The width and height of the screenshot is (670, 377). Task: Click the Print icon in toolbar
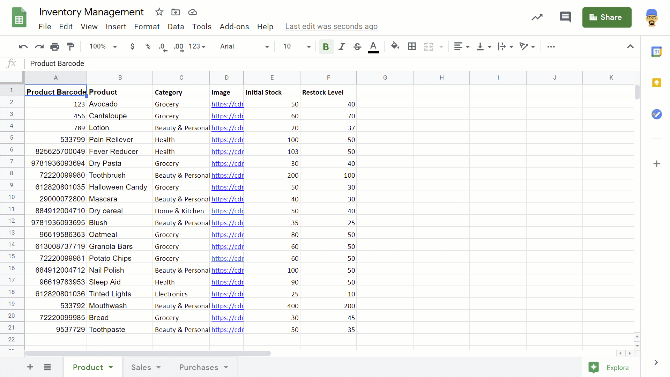pyautogui.click(x=55, y=46)
